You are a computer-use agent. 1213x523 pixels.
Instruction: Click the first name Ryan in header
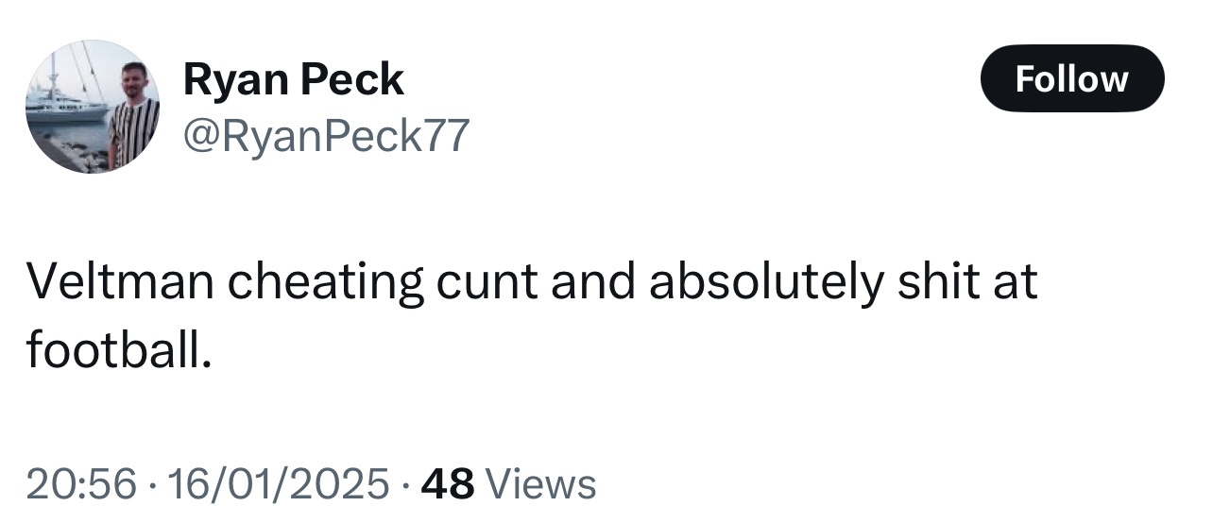click(232, 81)
